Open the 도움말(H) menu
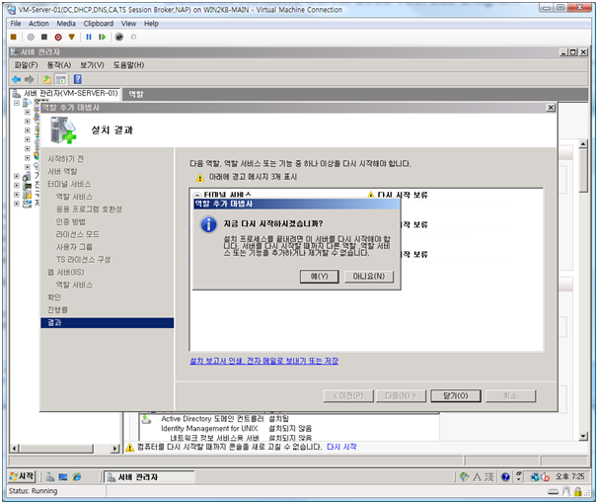Viewport: 598px width, 504px height. coord(128,65)
